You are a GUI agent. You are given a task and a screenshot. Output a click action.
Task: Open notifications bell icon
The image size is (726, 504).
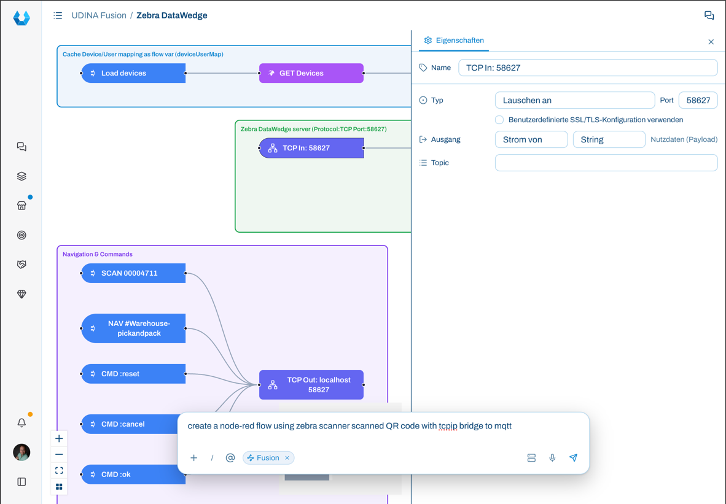click(x=21, y=422)
